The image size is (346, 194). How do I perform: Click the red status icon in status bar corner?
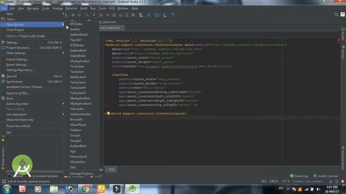pyautogui.click(x=342, y=182)
